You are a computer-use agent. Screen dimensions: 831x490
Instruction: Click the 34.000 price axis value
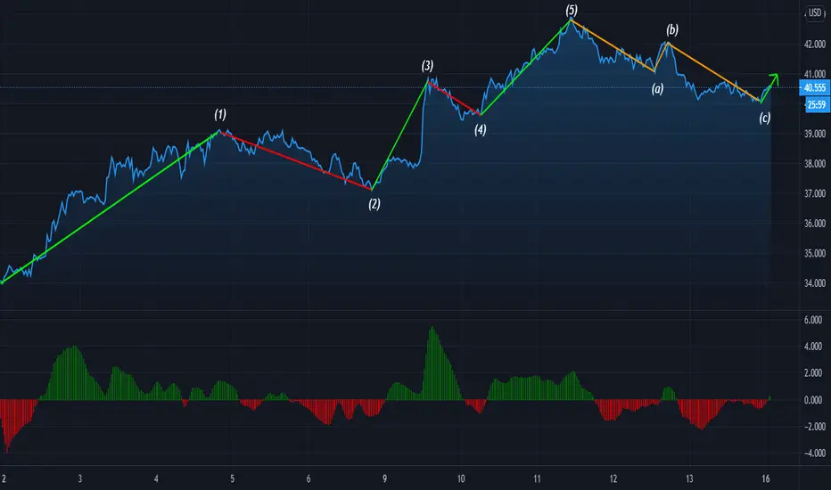pyautogui.click(x=815, y=283)
